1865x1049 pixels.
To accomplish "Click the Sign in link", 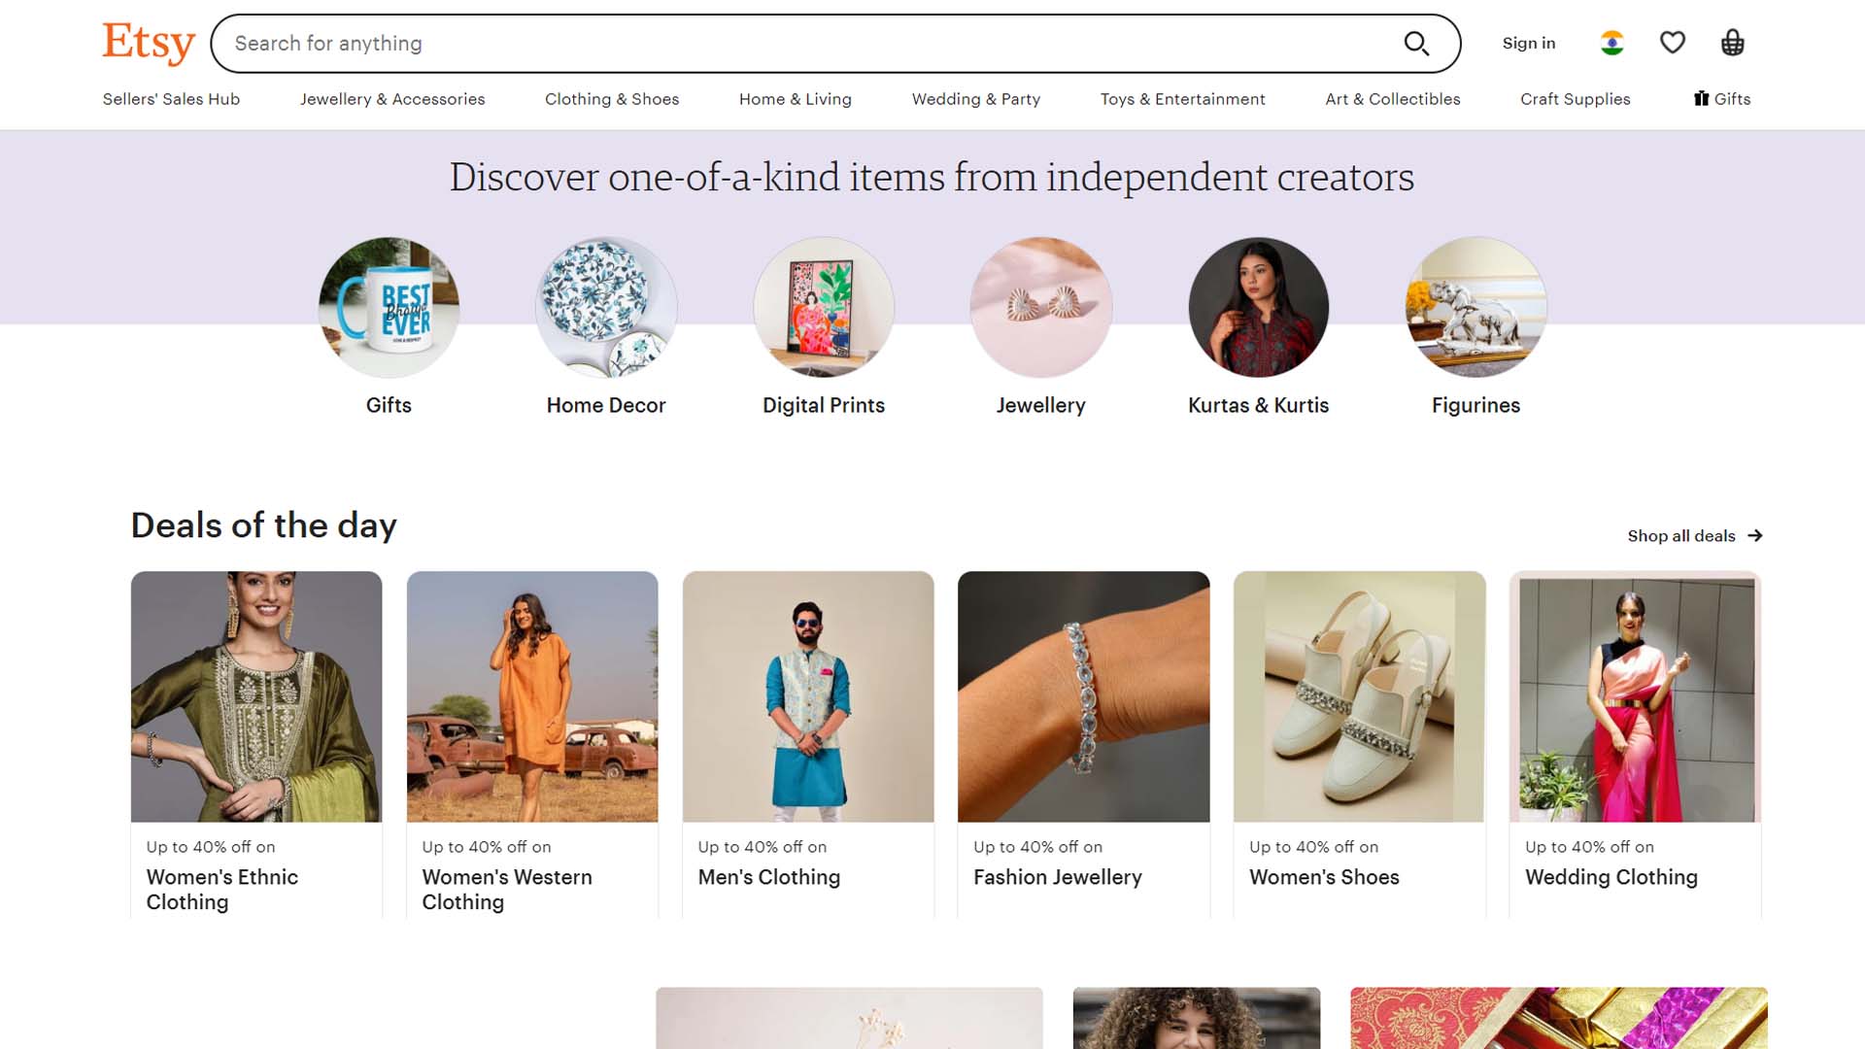I will 1528,43.
